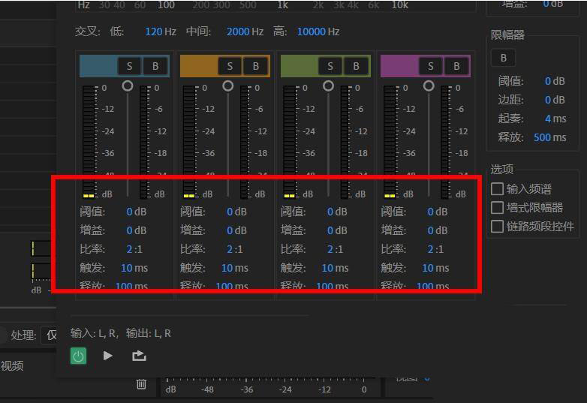Bypass the green band with B button
Viewport: 587px width, 403px height.
[x=356, y=66]
